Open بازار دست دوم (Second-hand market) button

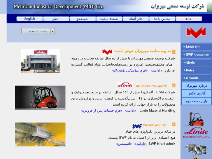tap(196, 101)
